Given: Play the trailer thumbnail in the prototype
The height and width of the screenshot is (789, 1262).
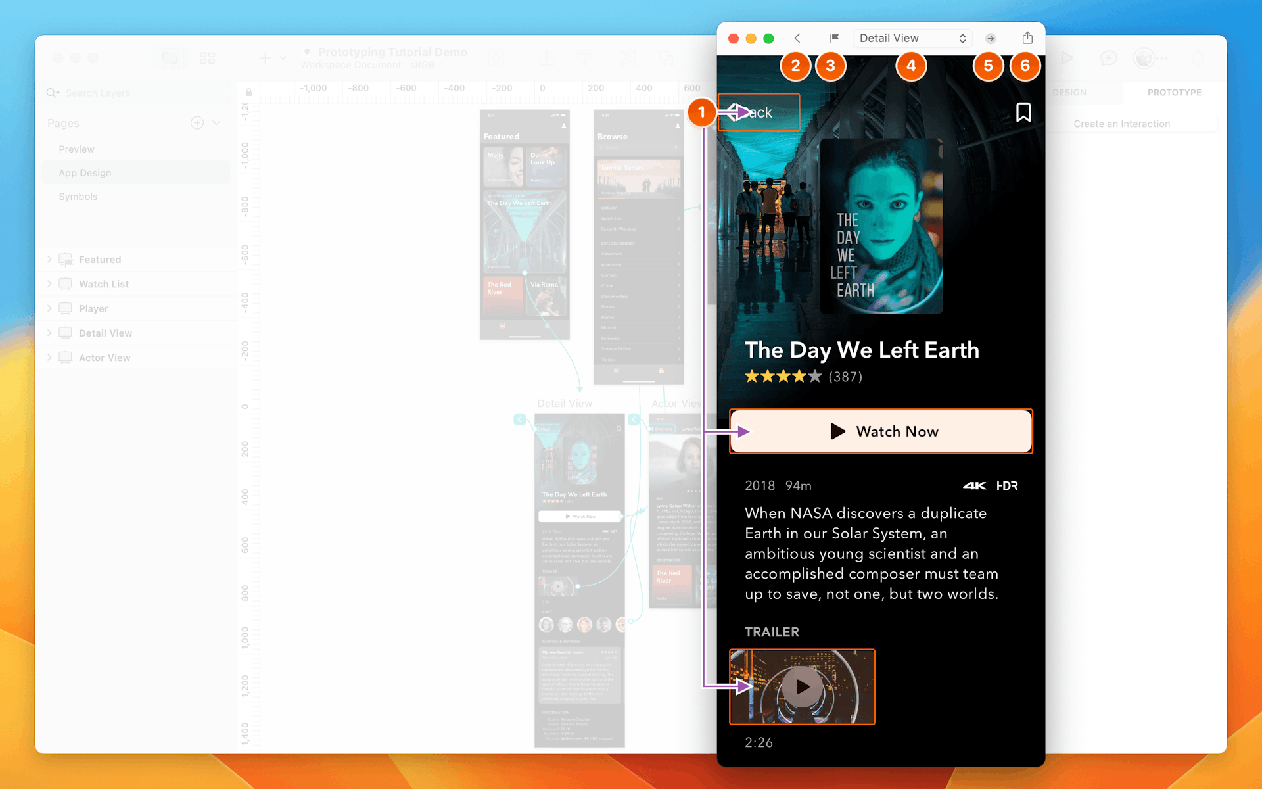Looking at the screenshot, I should coord(802,687).
